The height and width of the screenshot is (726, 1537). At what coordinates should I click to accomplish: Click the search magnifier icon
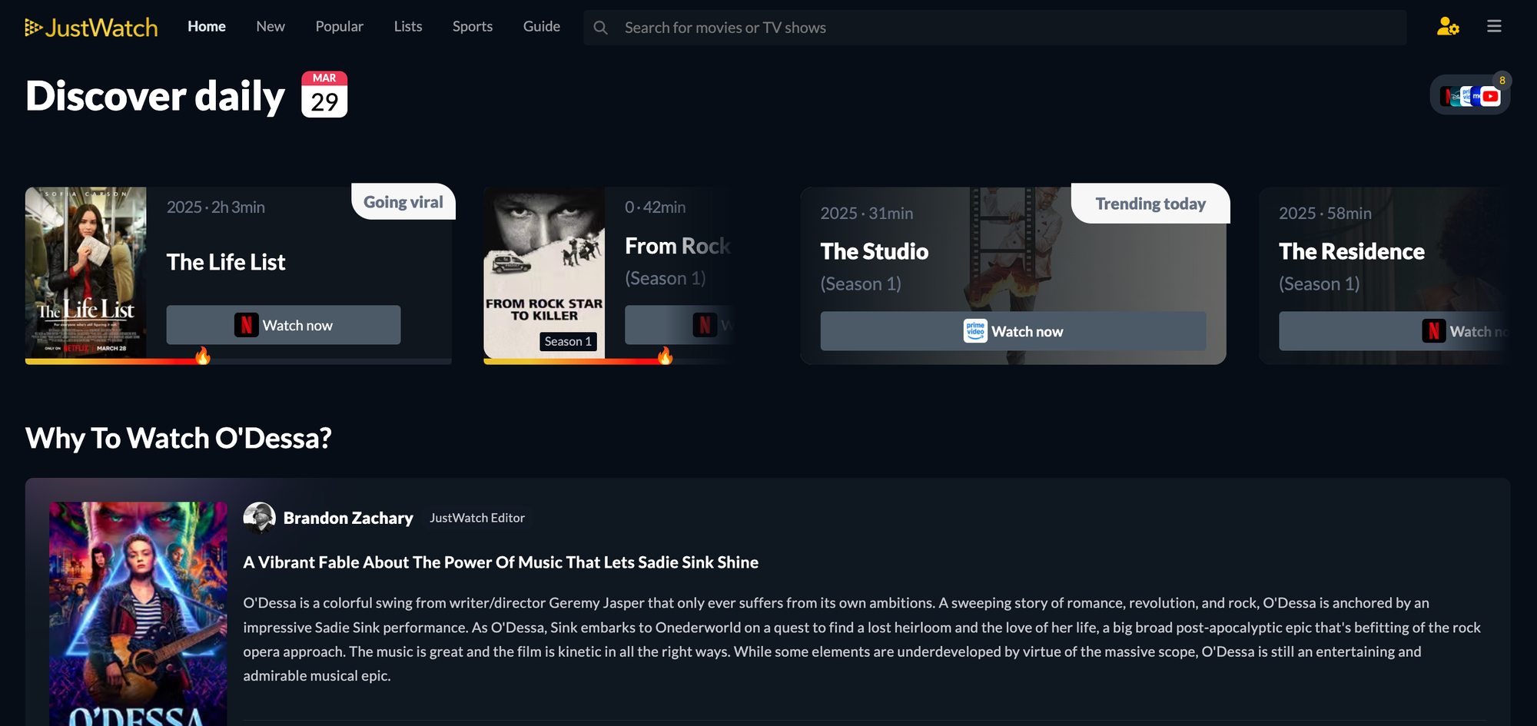tap(601, 28)
